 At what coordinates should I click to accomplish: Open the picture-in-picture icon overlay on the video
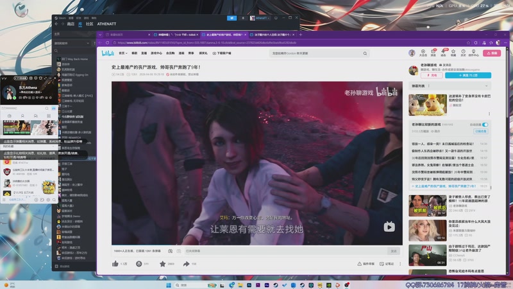coord(389,227)
